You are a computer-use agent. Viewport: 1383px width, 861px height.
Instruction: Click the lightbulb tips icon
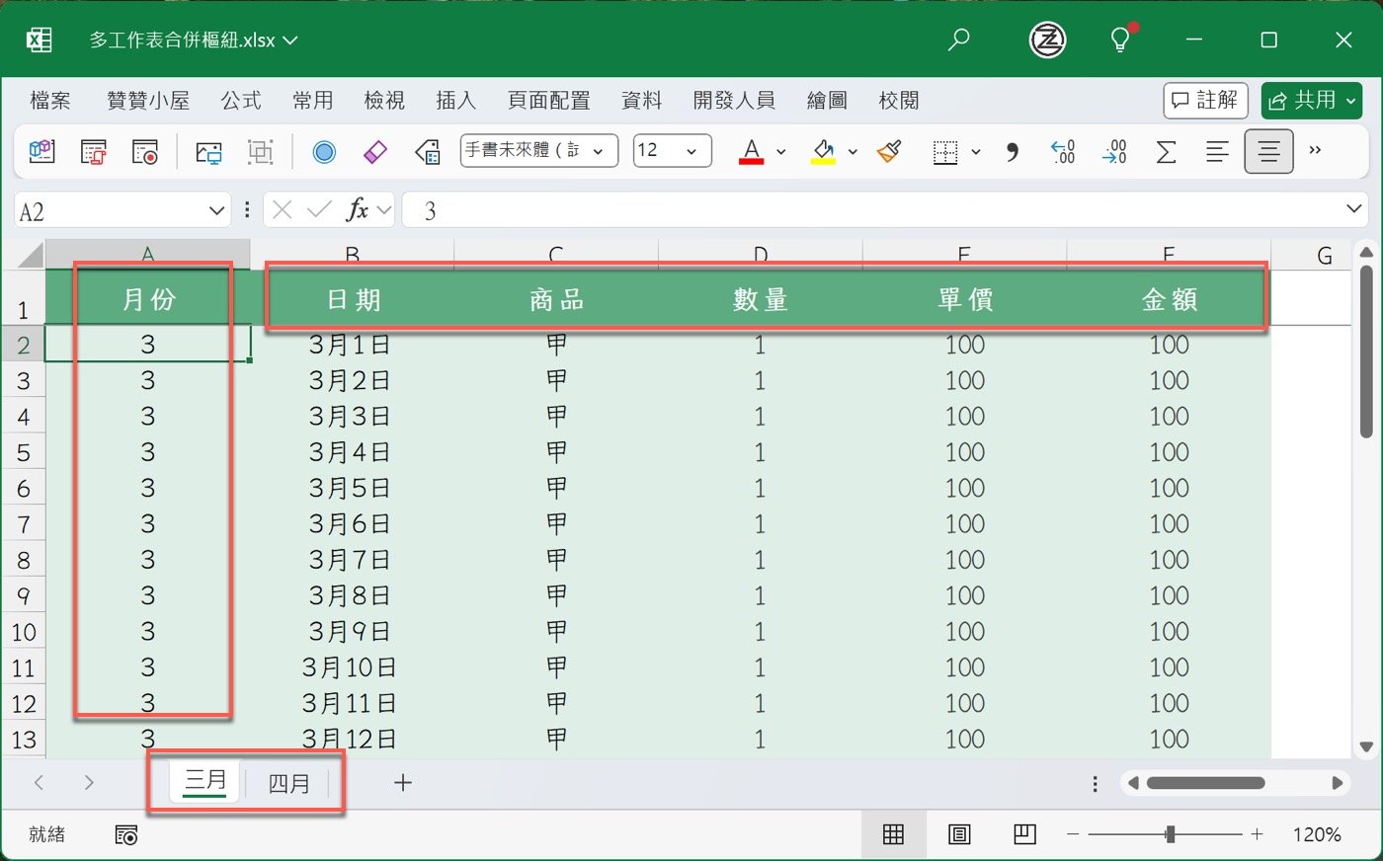1121,39
